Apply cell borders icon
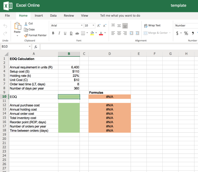 pyautogui.click(x=83, y=33)
